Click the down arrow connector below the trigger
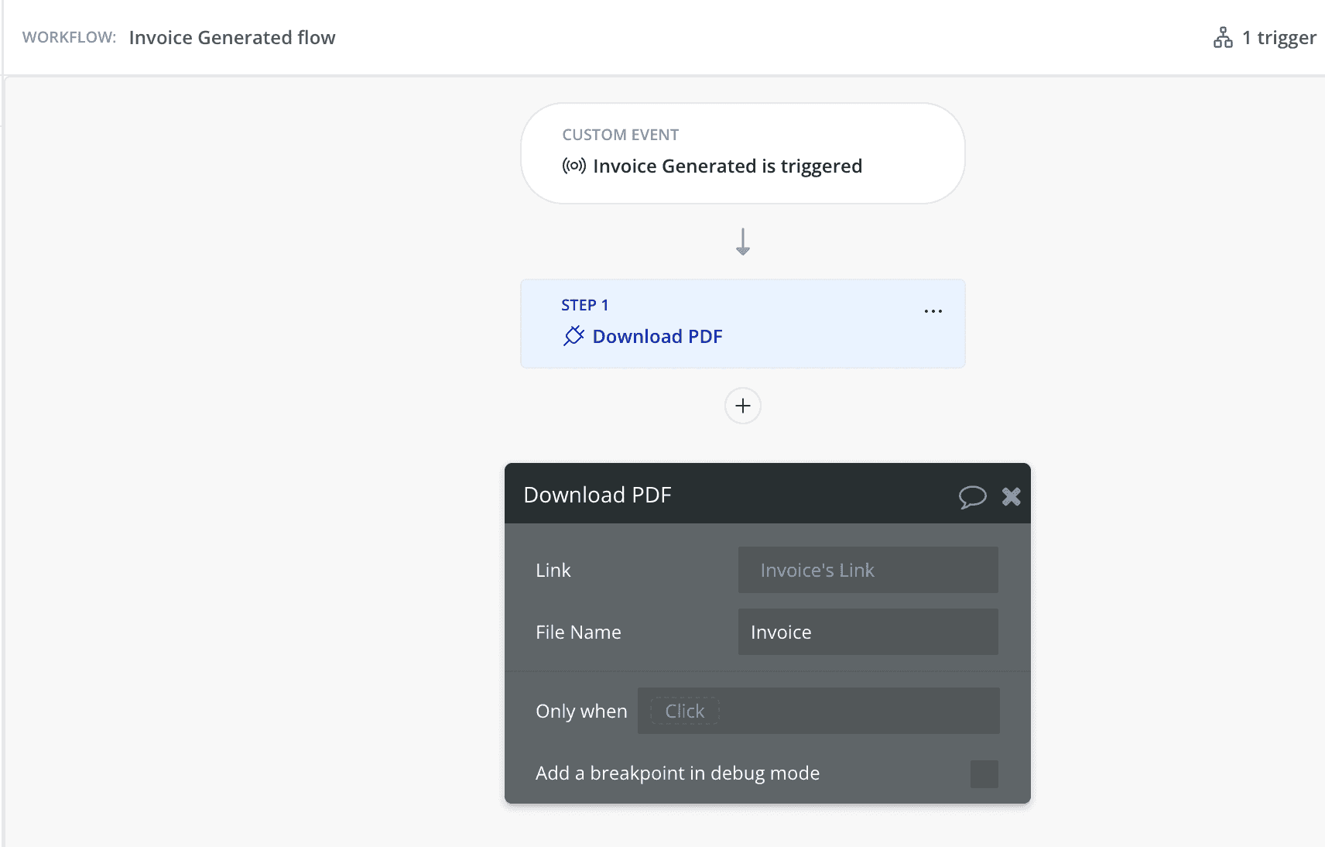Image resolution: width=1325 pixels, height=847 pixels. point(742,242)
